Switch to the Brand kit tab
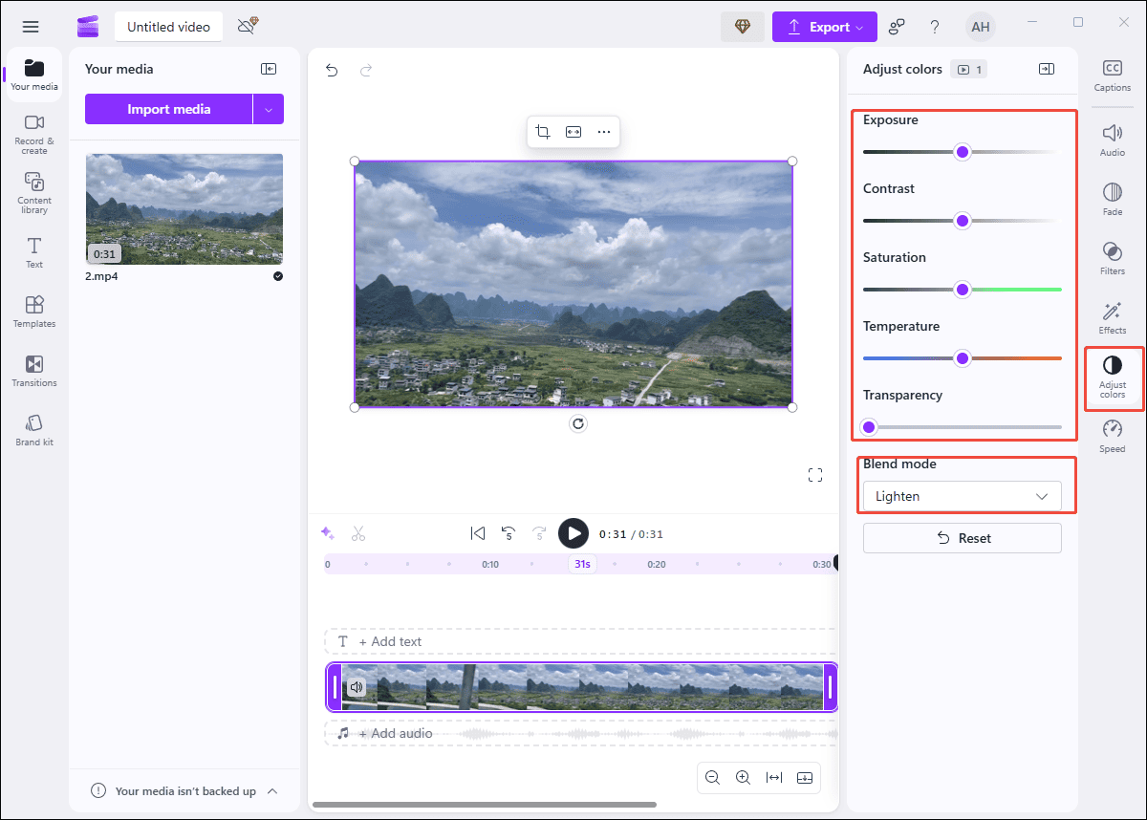The width and height of the screenshot is (1147, 820). coord(33,428)
